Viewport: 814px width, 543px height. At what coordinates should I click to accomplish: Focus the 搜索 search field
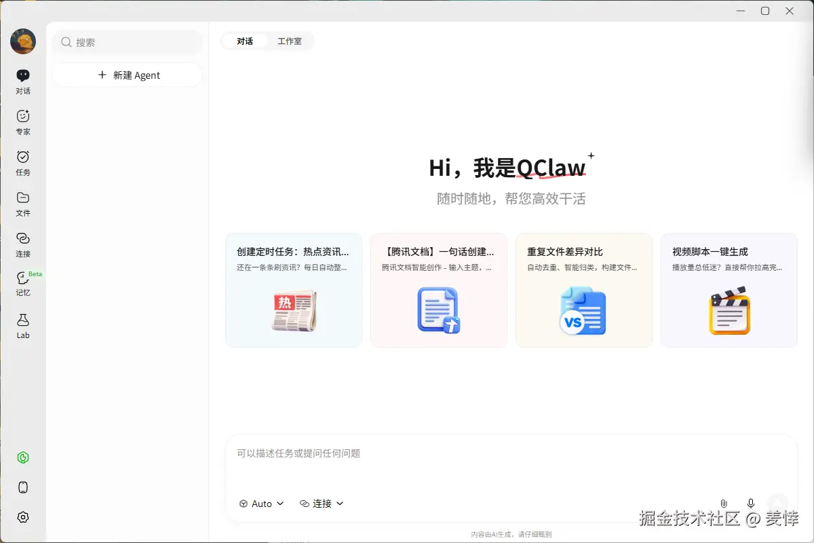tap(128, 42)
